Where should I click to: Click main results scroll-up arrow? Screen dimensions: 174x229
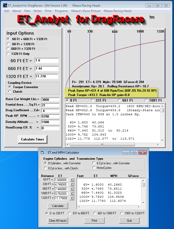pos(162,106)
